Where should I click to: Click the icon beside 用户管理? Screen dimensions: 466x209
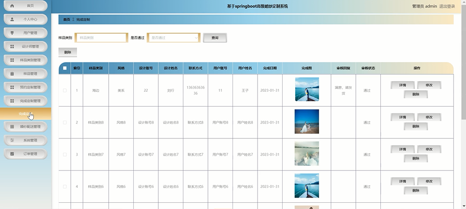tap(12, 33)
